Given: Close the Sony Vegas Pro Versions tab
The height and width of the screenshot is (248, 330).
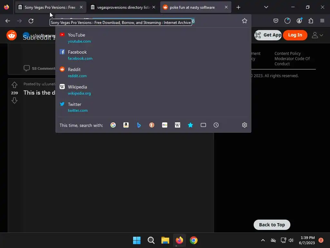Looking at the screenshot, I should coord(81,7).
